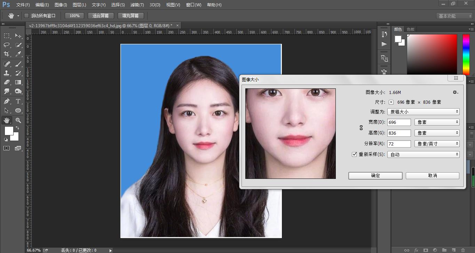
Task: Select the Eraser tool
Action: pyautogui.click(x=7, y=82)
